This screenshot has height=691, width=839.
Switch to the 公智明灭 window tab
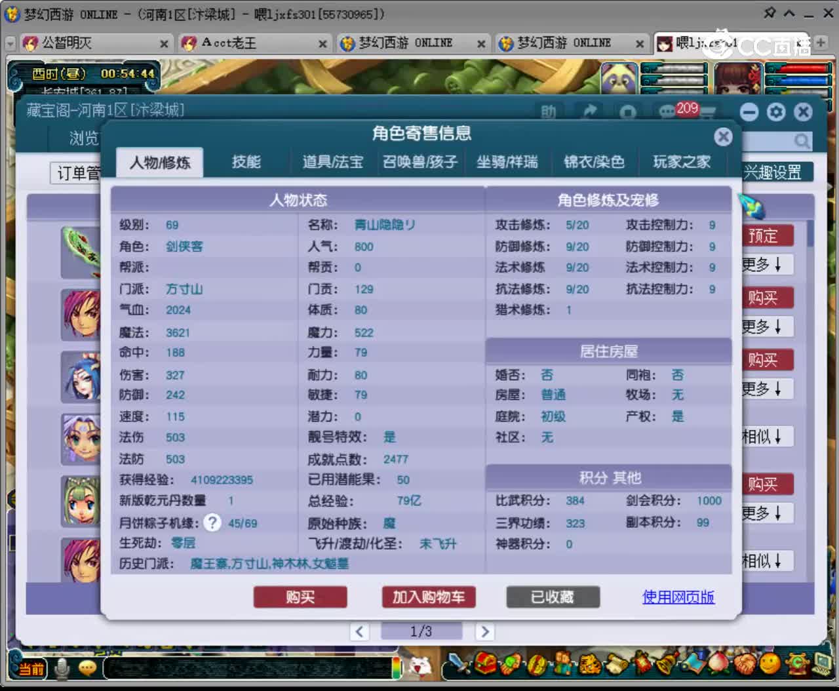[x=96, y=43]
